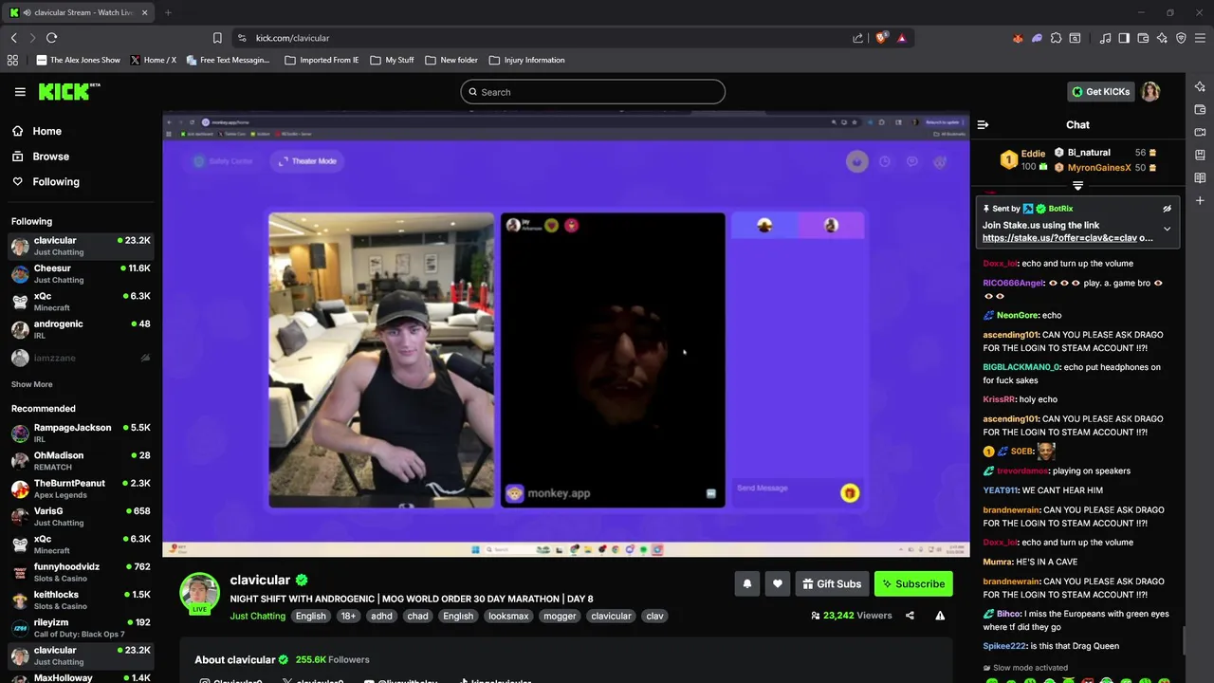Open offline iamzzane channel

pyautogui.click(x=81, y=358)
